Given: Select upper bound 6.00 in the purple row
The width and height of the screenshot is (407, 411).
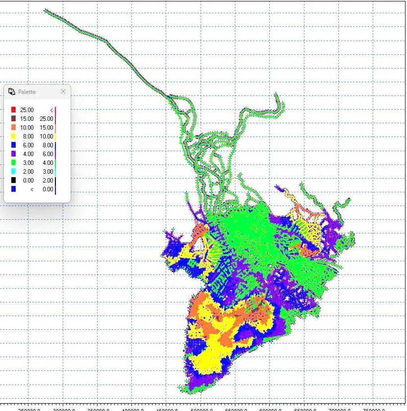Looking at the screenshot, I should point(48,154).
